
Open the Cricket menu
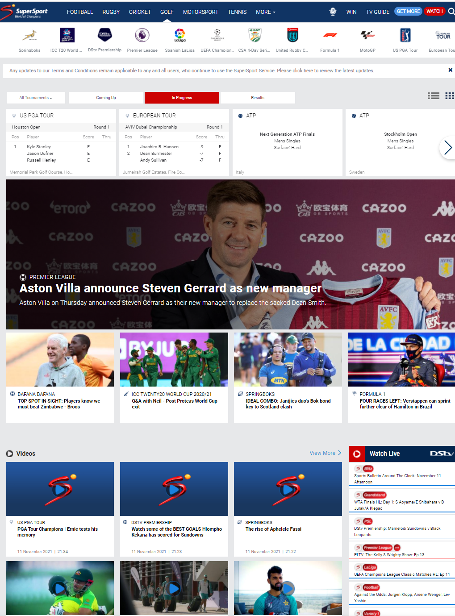tap(140, 12)
